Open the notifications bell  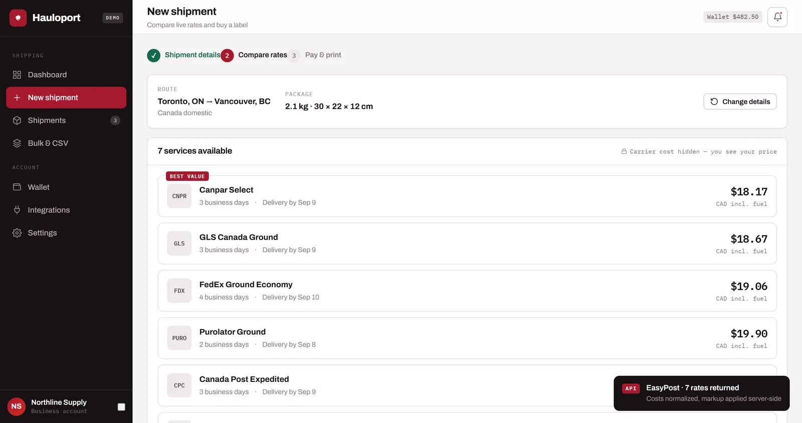pyautogui.click(x=777, y=17)
